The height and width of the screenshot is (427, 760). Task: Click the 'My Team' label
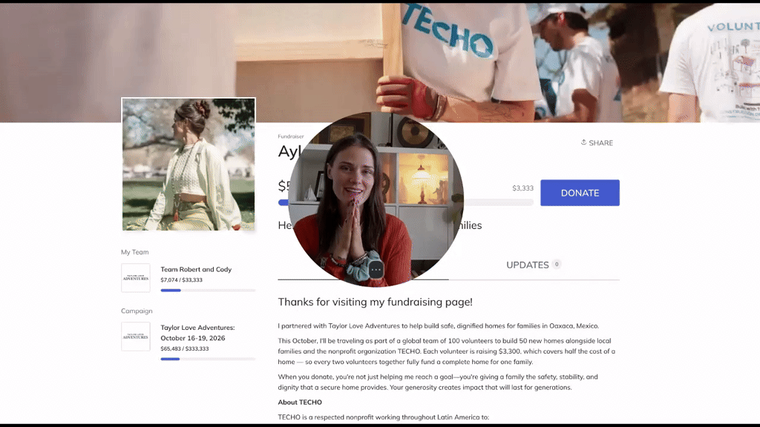point(135,252)
